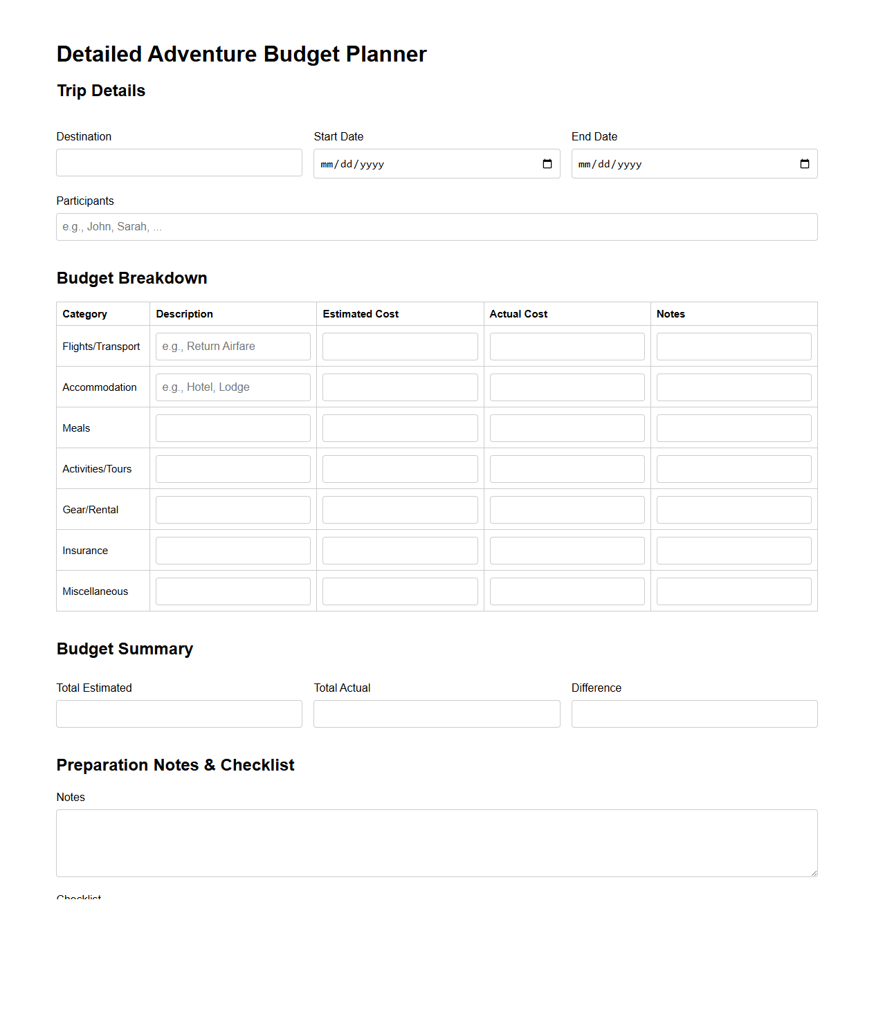Click the Meals estimated cost field

point(400,427)
